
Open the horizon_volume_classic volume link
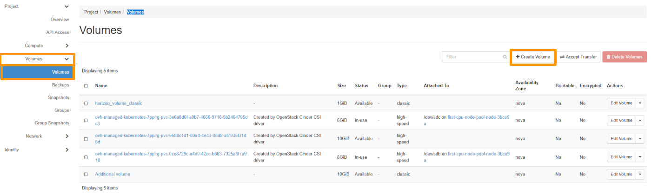pyautogui.click(x=119, y=103)
